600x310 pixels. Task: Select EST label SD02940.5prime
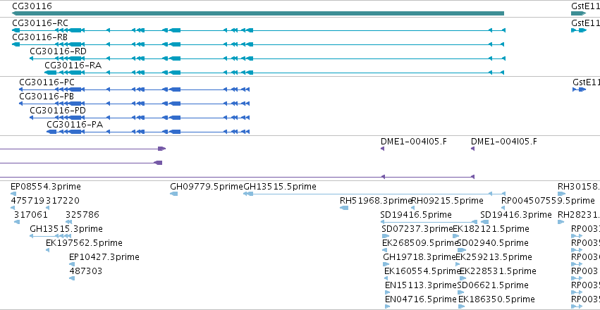coord(493,243)
